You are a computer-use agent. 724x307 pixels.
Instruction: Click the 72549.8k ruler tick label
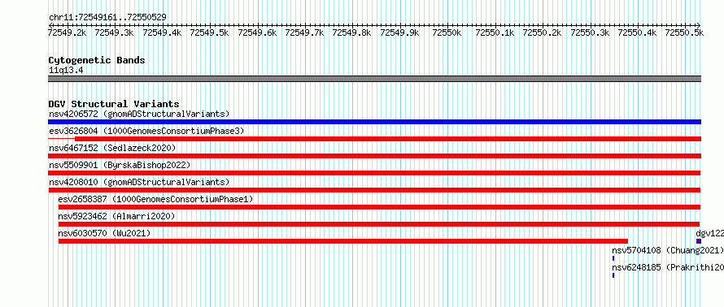coord(351,32)
